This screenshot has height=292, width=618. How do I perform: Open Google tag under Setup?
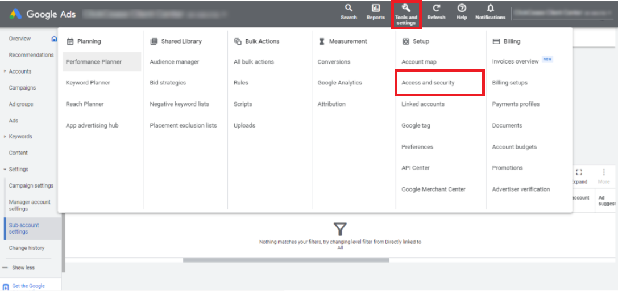pos(416,126)
